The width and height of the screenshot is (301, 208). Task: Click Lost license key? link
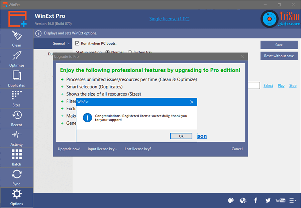pos(138,149)
